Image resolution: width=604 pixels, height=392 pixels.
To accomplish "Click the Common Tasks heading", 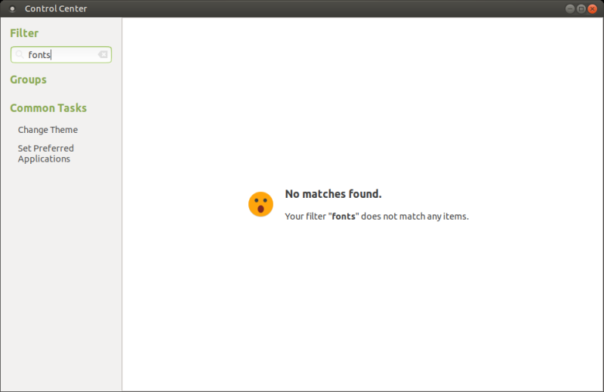I will (48, 108).
